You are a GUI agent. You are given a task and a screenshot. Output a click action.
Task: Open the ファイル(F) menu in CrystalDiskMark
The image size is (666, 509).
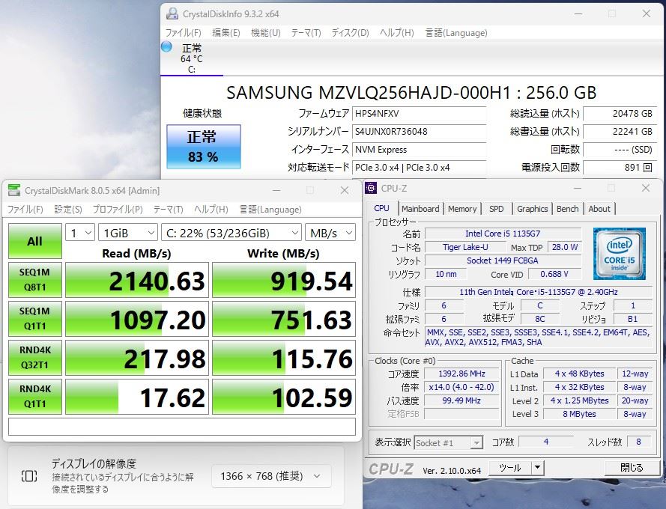coord(25,210)
